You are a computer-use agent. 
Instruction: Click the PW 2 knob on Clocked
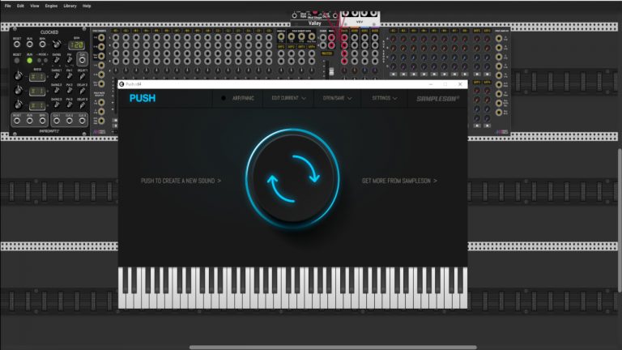(x=70, y=91)
